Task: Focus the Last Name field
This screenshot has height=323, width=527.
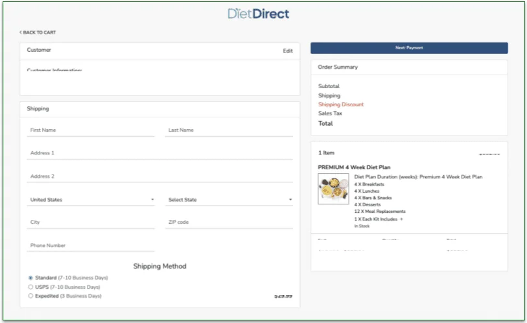Action: pyautogui.click(x=229, y=130)
